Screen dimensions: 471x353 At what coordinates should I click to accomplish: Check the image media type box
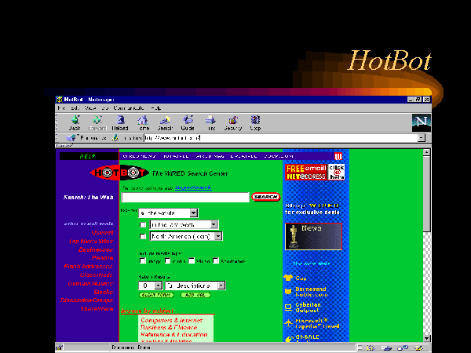pos(143,261)
